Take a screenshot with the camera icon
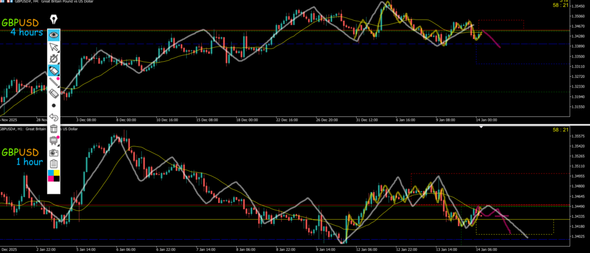The height and width of the screenshot is (253, 590). [54, 152]
